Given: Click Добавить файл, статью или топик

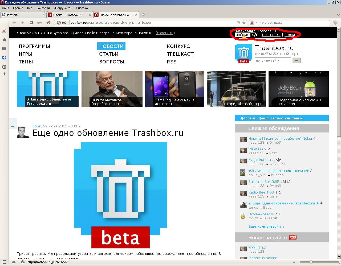Looking at the screenshot, I should point(271,118).
